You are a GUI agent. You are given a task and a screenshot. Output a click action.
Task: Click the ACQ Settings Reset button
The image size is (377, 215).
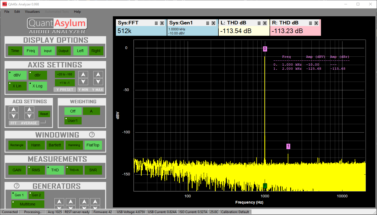pos(44,114)
